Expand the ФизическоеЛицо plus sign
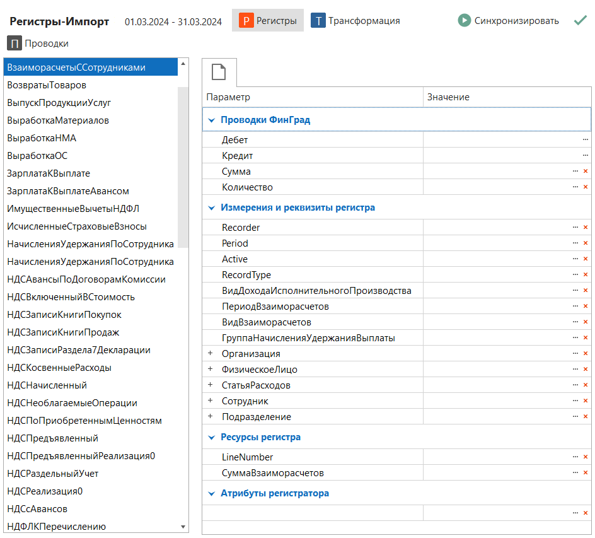 click(x=211, y=370)
